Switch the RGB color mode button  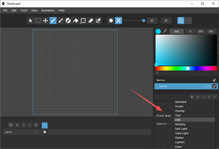177,31
